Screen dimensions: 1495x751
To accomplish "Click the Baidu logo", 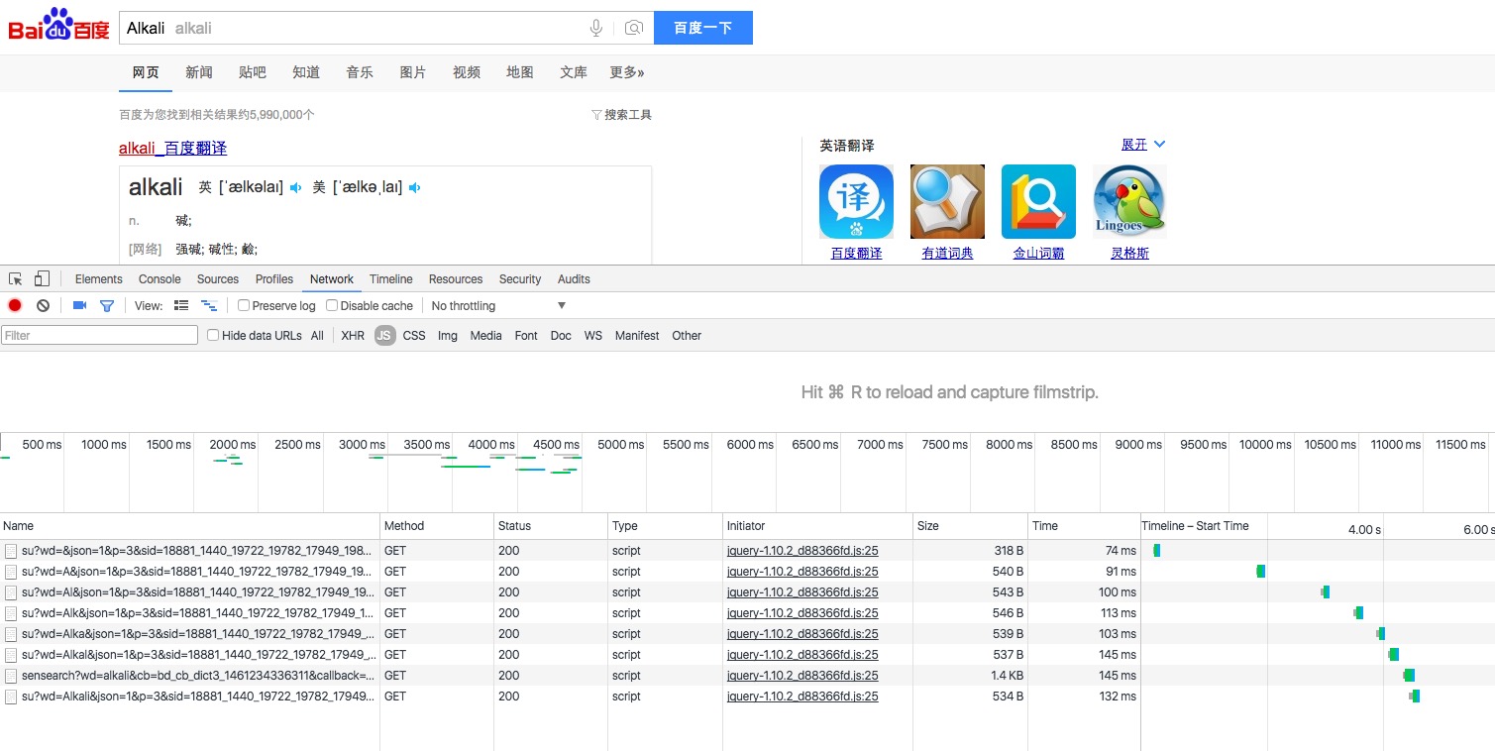I will coord(58,25).
